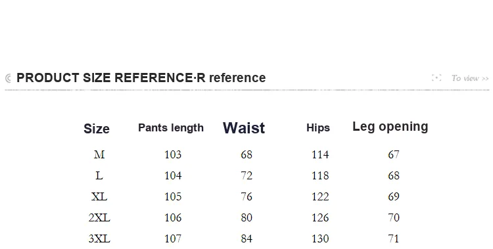Screen dimensions: 493x249
Task: Click hips value 114 in M row
Action: pyautogui.click(x=320, y=154)
